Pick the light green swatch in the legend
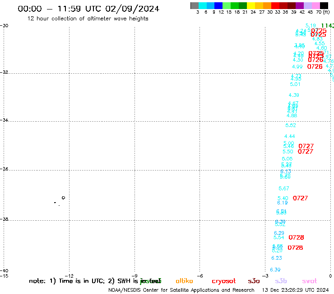 [x=227, y=5]
